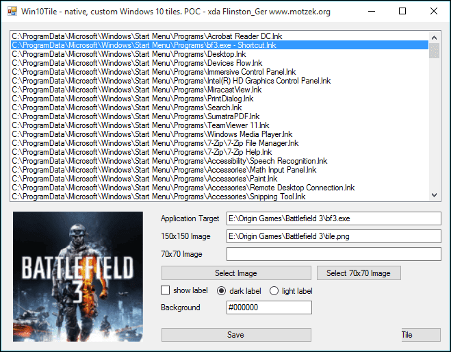
Task: Select the Snipping Tool.lnk entry
Action: pos(220,197)
